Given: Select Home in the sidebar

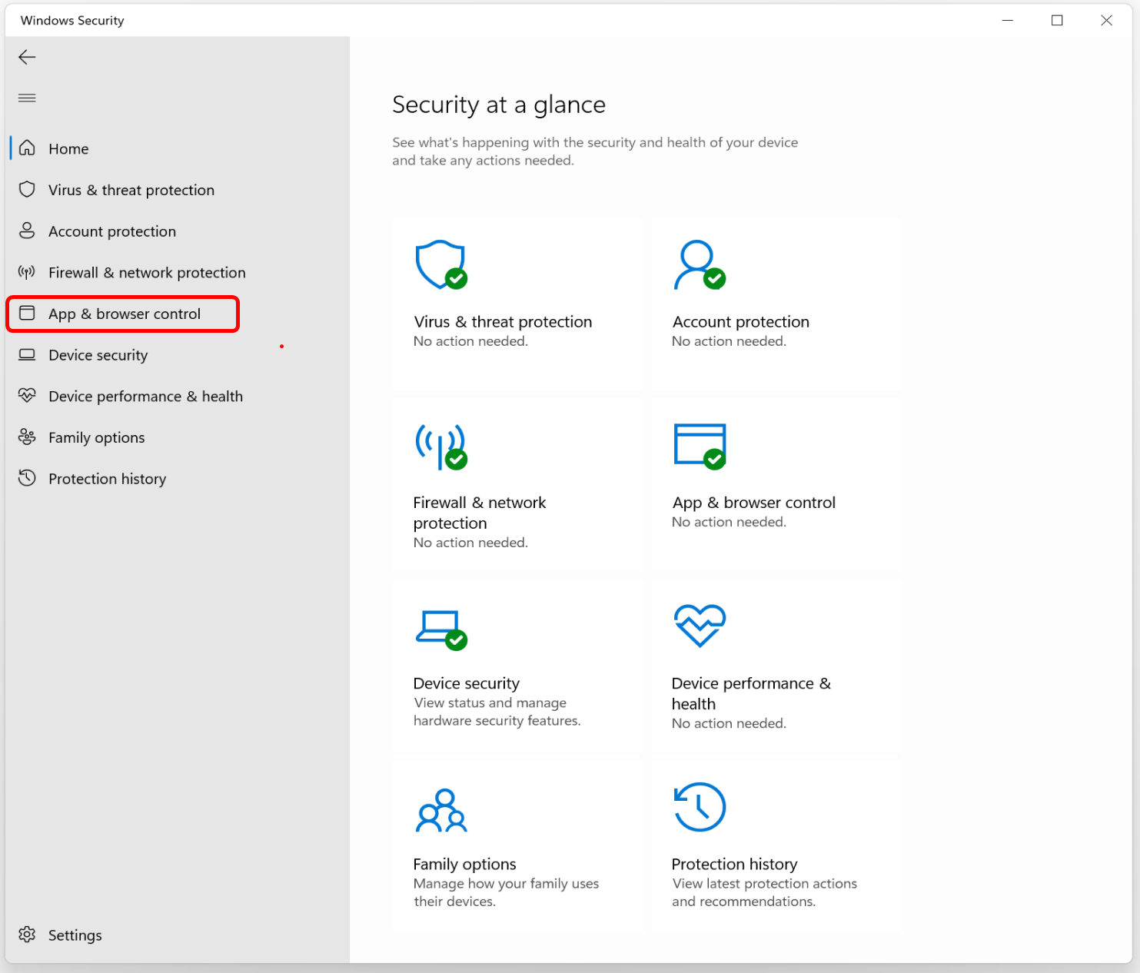Looking at the screenshot, I should pos(68,148).
